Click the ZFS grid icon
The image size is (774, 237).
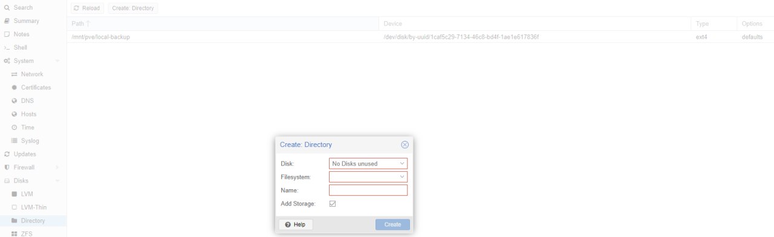coord(15,233)
